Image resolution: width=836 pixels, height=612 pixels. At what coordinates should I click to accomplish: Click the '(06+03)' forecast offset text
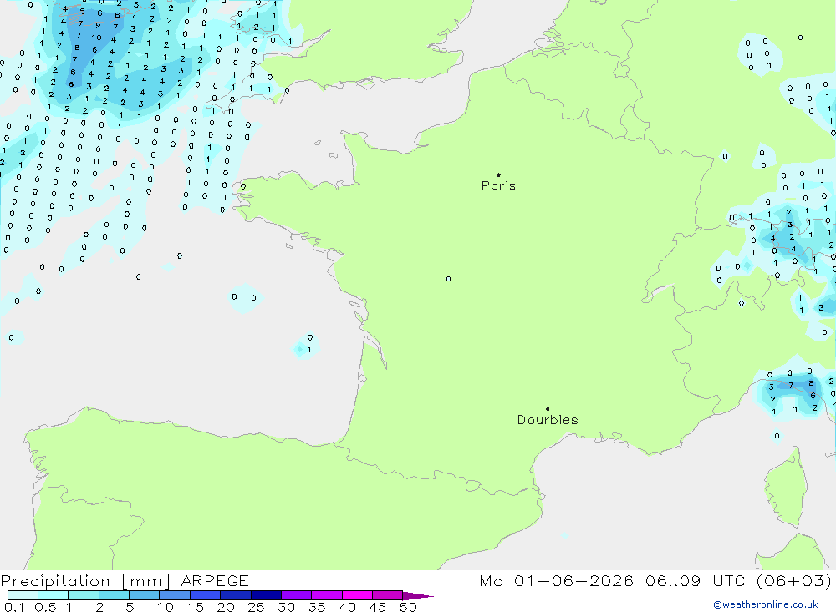pos(793,581)
